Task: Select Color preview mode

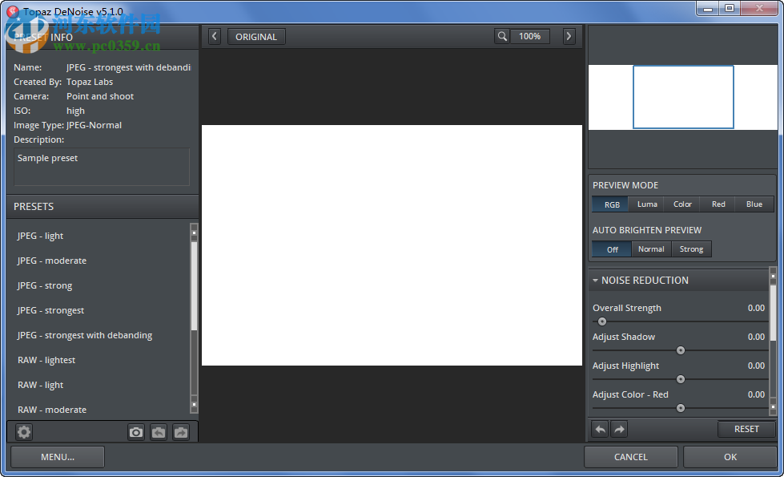Action: [x=682, y=204]
